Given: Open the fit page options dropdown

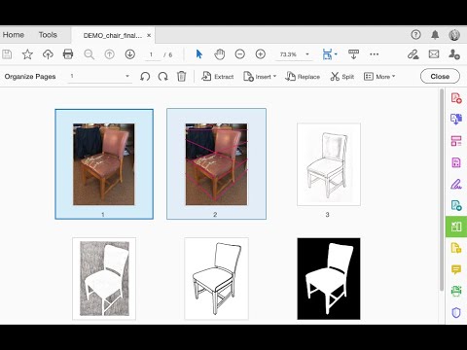Looking at the screenshot, I should tap(330, 54).
